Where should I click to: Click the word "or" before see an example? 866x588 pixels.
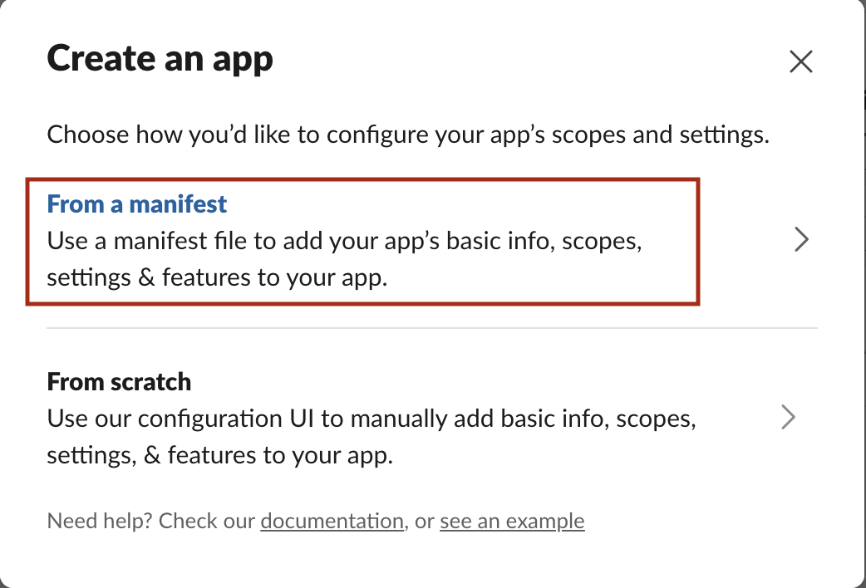(424, 522)
